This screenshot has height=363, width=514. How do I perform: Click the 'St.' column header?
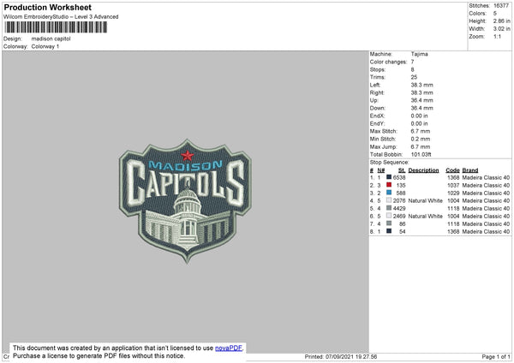pyautogui.click(x=402, y=170)
